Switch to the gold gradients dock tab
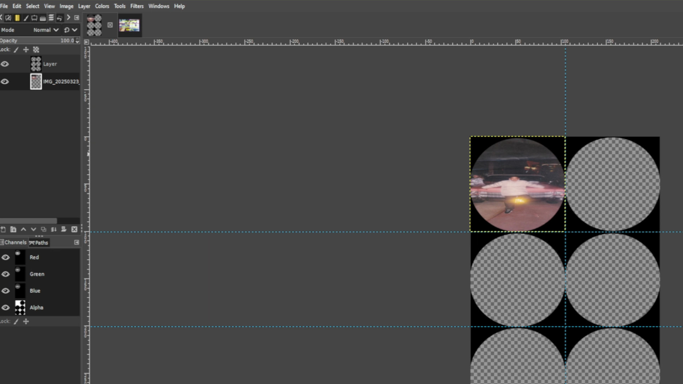Viewport: 683px width, 384px height. click(x=17, y=18)
